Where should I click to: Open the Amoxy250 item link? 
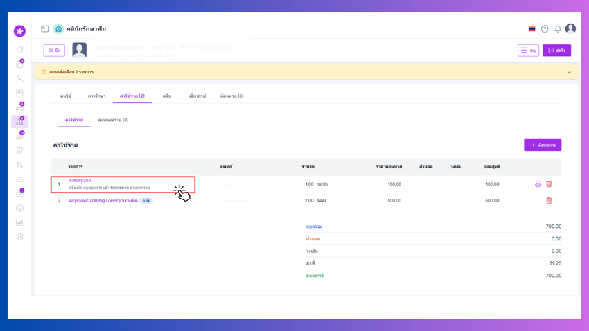coord(80,181)
